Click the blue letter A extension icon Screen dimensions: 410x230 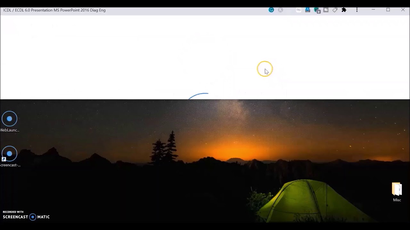coord(308,10)
